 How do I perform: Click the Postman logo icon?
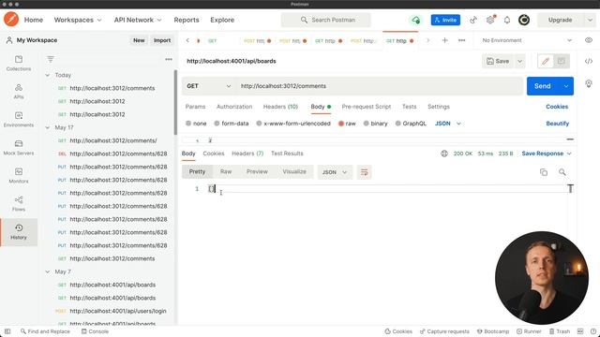tap(11, 19)
